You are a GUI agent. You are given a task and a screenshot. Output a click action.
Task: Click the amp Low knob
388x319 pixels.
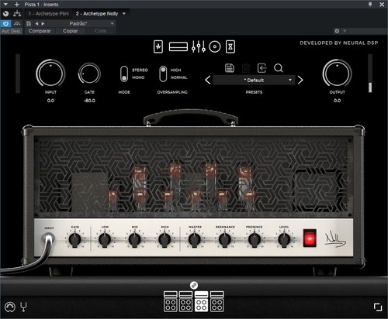(105, 239)
